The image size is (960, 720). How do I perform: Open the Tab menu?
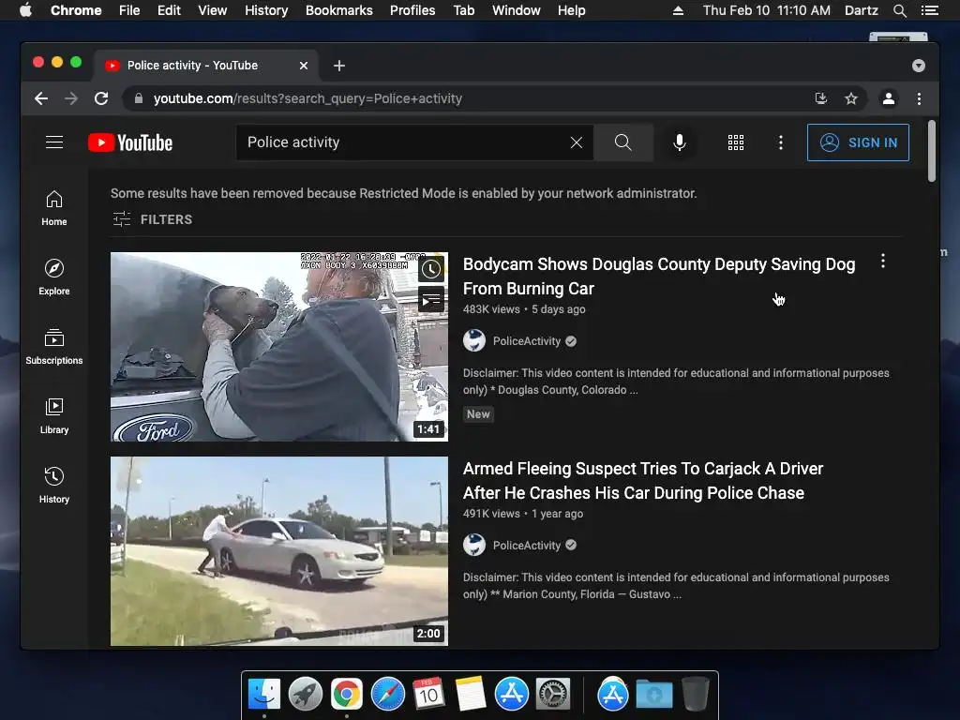tap(463, 10)
